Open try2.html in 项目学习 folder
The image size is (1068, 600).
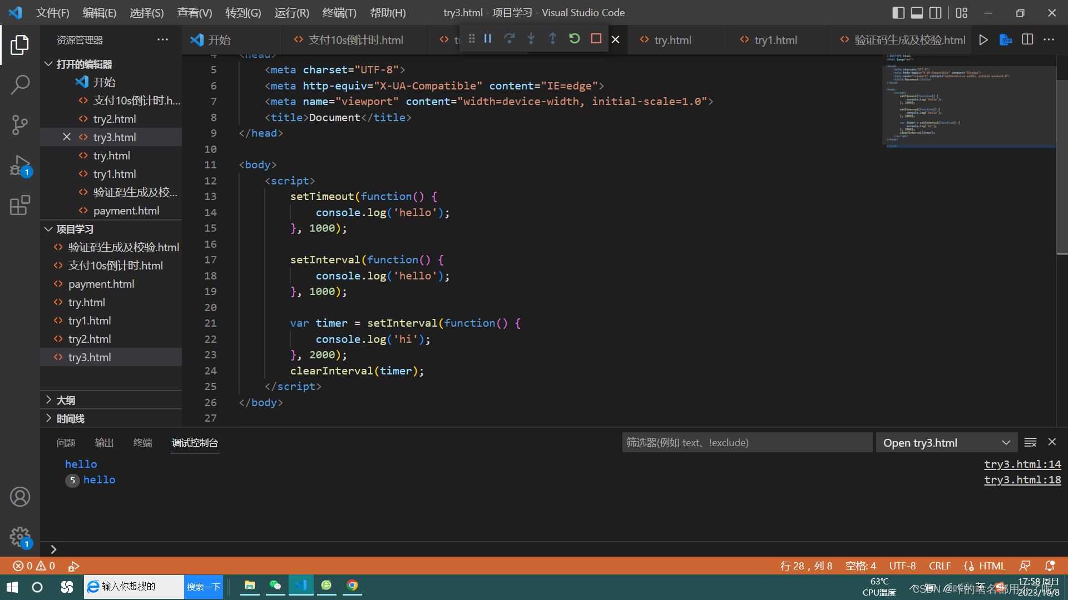(x=90, y=339)
